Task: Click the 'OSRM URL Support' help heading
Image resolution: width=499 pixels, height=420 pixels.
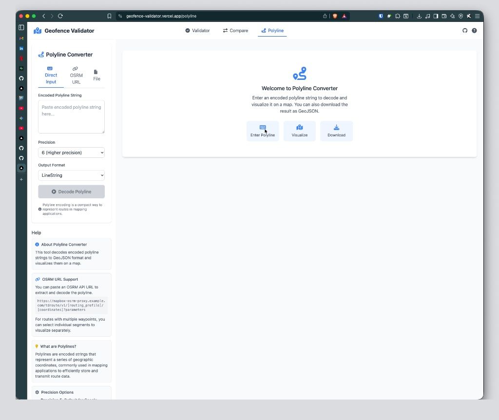Action: point(60,279)
